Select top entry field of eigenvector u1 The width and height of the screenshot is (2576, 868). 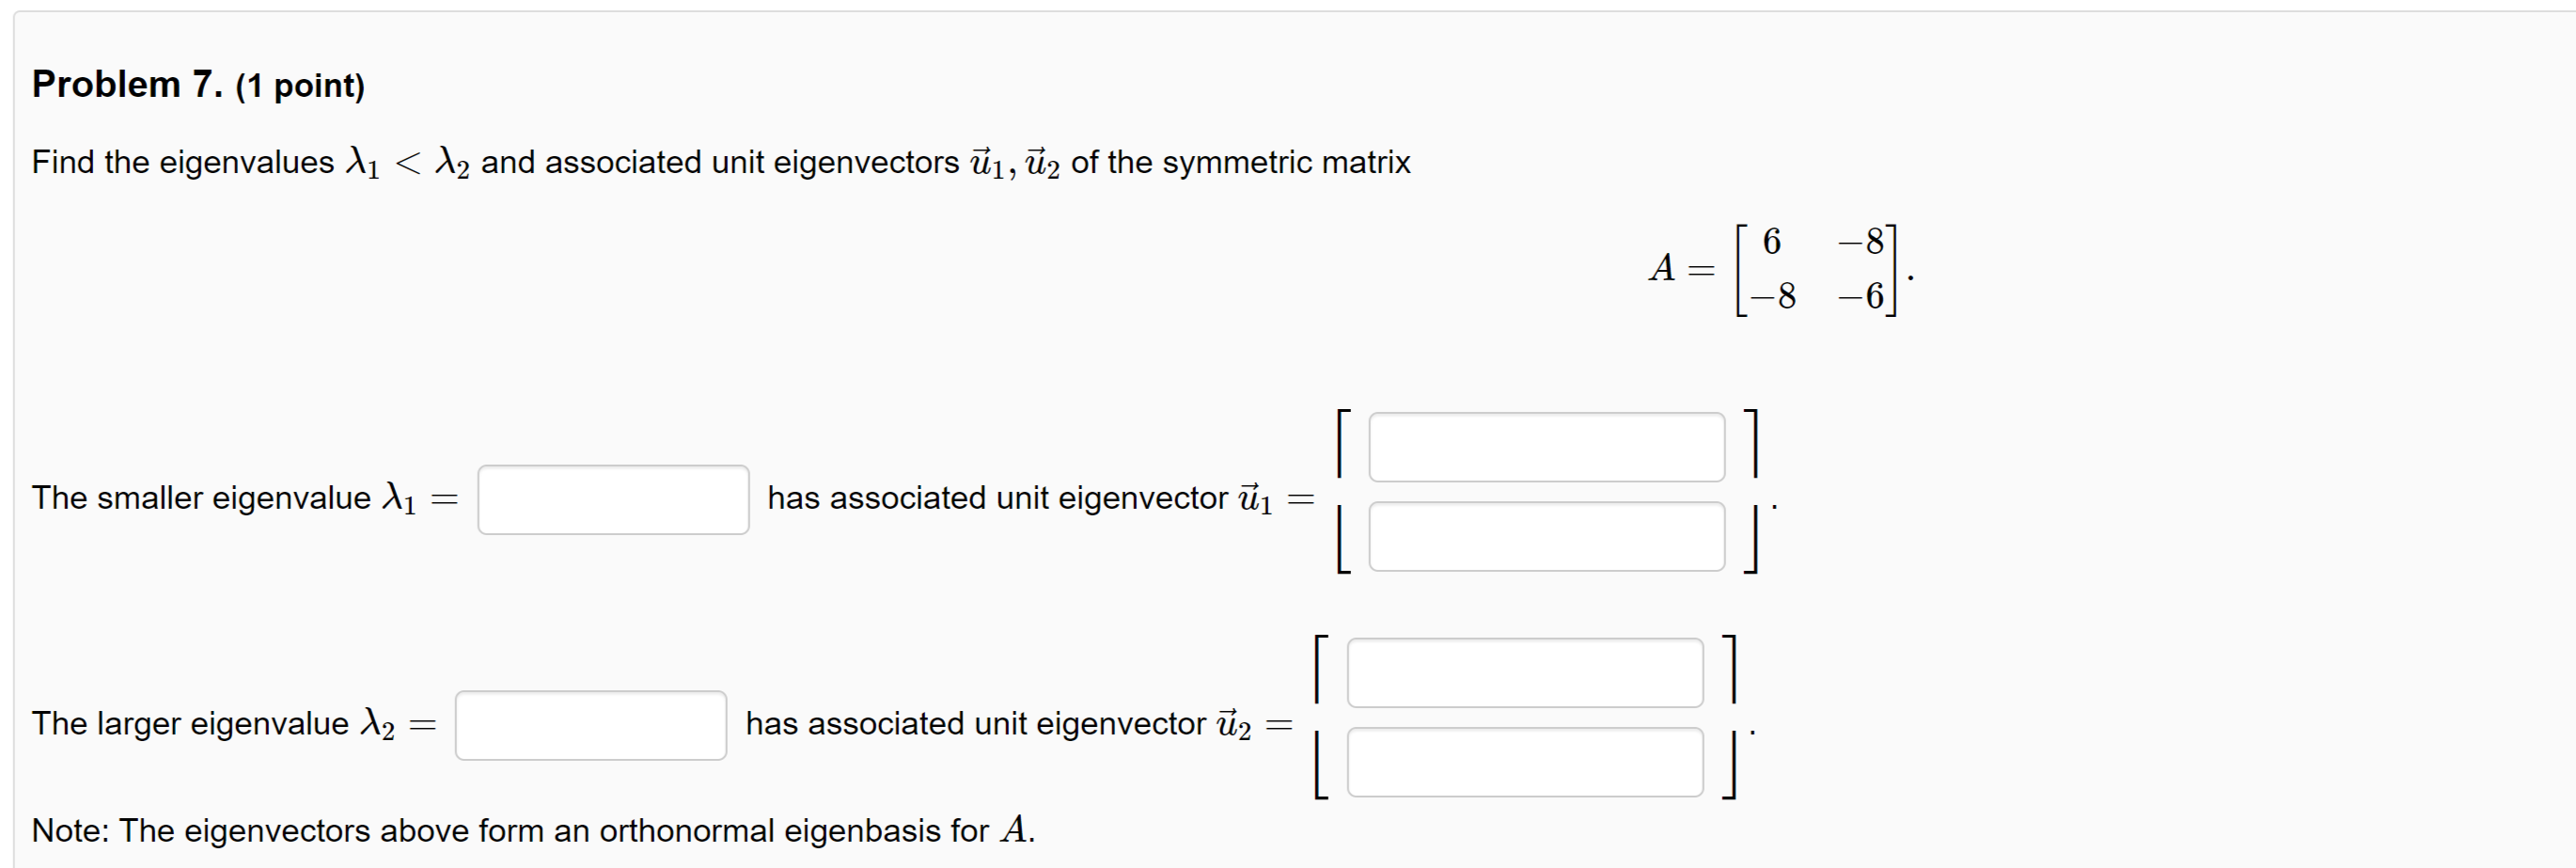point(1546,447)
